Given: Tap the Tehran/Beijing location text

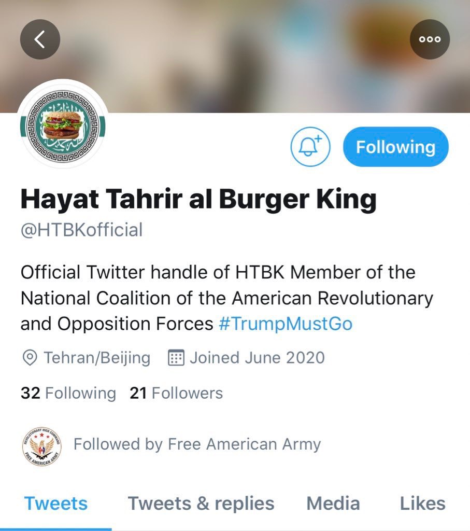Looking at the screenshot, I should (97, 358).
